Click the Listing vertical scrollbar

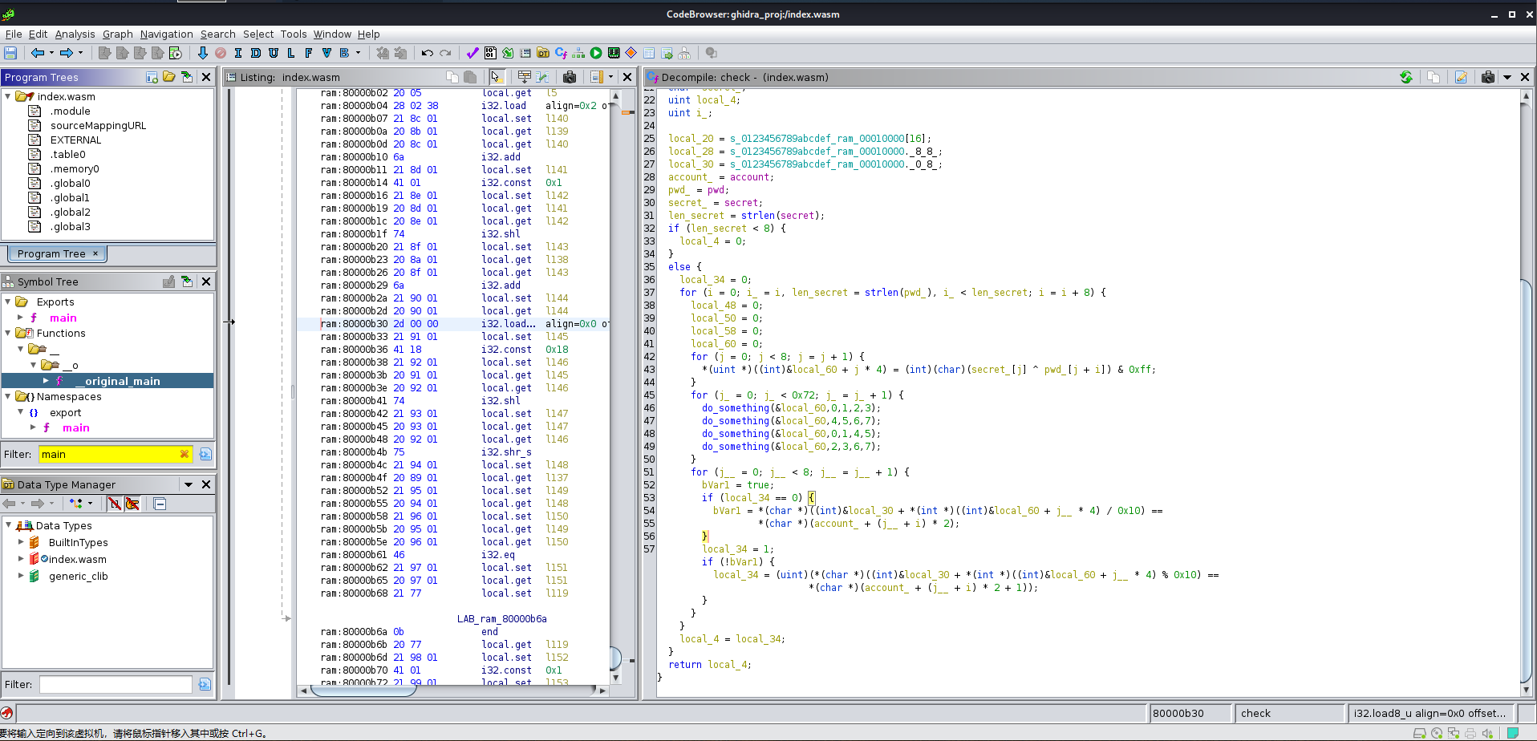pos(615,387)
